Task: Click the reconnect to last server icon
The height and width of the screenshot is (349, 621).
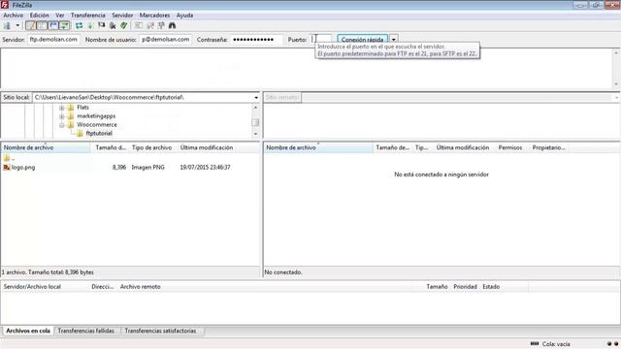Action: point(124,26)
